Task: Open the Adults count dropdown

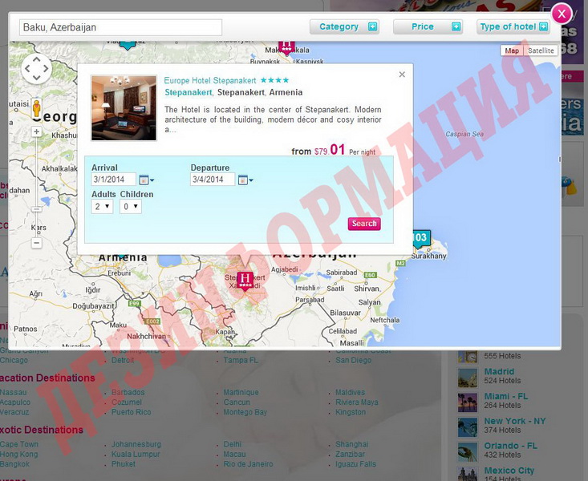Action: (x=102, y=207)
